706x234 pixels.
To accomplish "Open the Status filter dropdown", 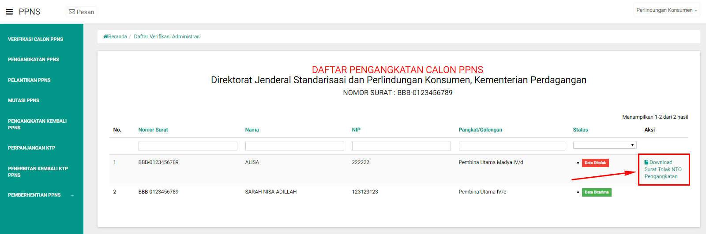I will click(x=605, y=145).
